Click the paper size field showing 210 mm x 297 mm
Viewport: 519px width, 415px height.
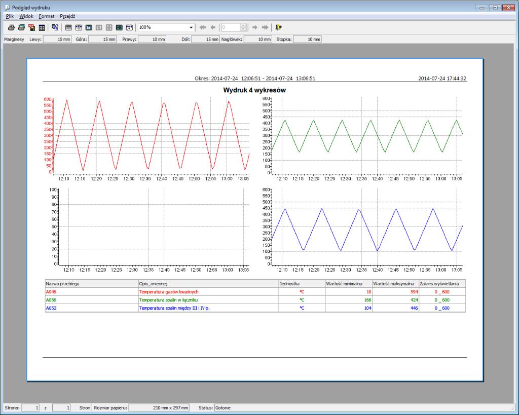tap(159, 408)
